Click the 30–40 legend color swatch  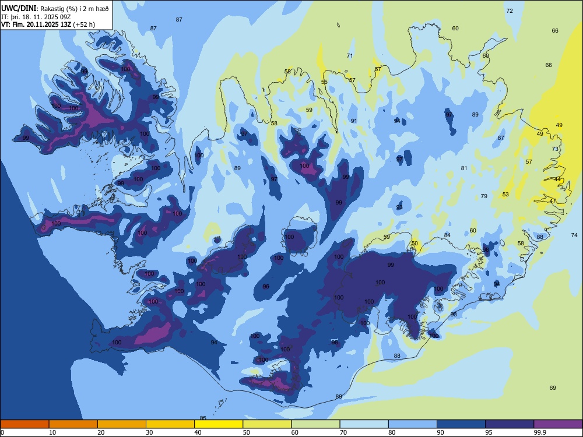tap(170, 424)
